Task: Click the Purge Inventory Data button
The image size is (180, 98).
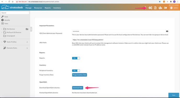Action: 80,75
